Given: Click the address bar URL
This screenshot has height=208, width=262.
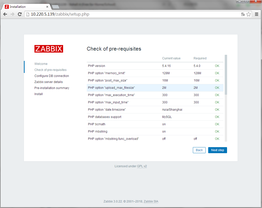Looking at the screenshot, I should coord(60,14).
